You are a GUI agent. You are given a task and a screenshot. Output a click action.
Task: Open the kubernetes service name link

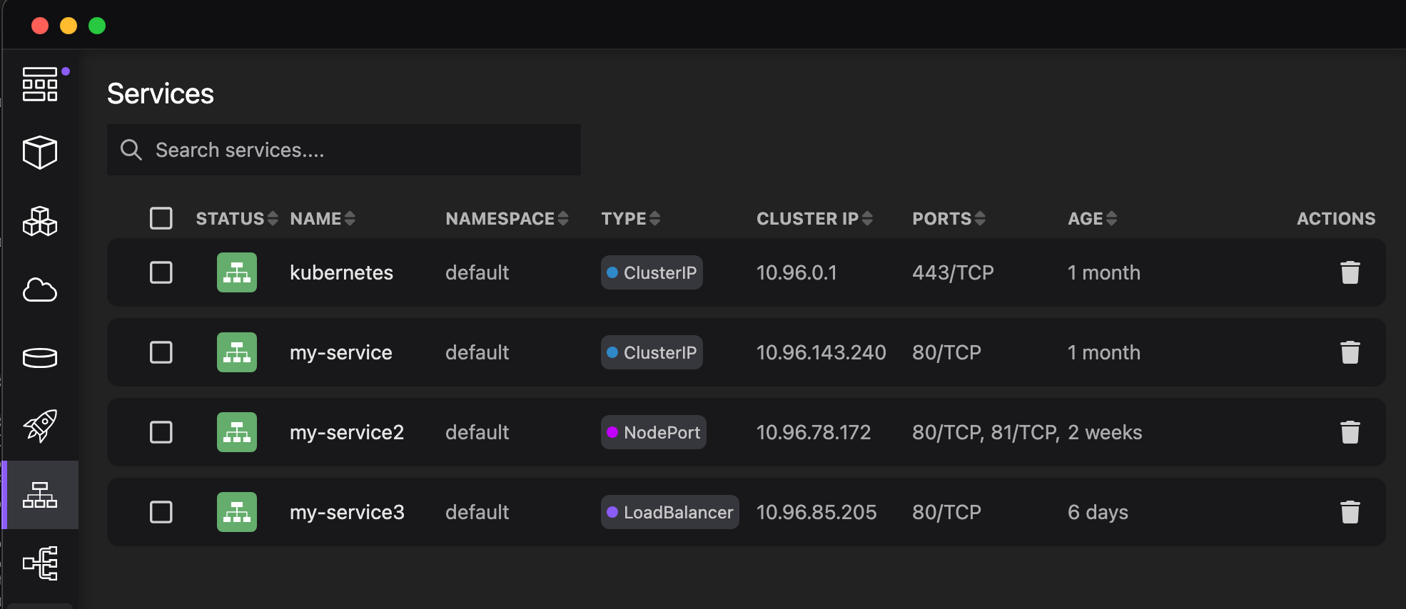(341, 272)
